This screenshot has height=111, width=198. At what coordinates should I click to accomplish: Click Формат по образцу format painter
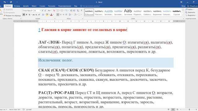point(12,15)
